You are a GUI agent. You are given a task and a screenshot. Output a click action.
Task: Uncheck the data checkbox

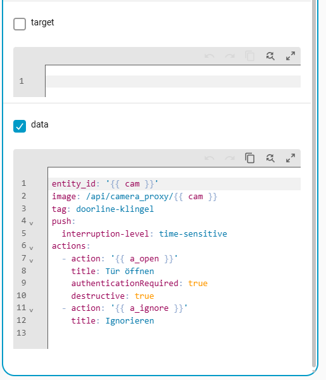(20, 126)
